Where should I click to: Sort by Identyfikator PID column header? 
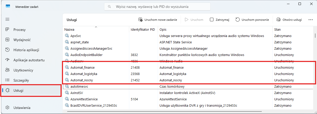point(143,29)
